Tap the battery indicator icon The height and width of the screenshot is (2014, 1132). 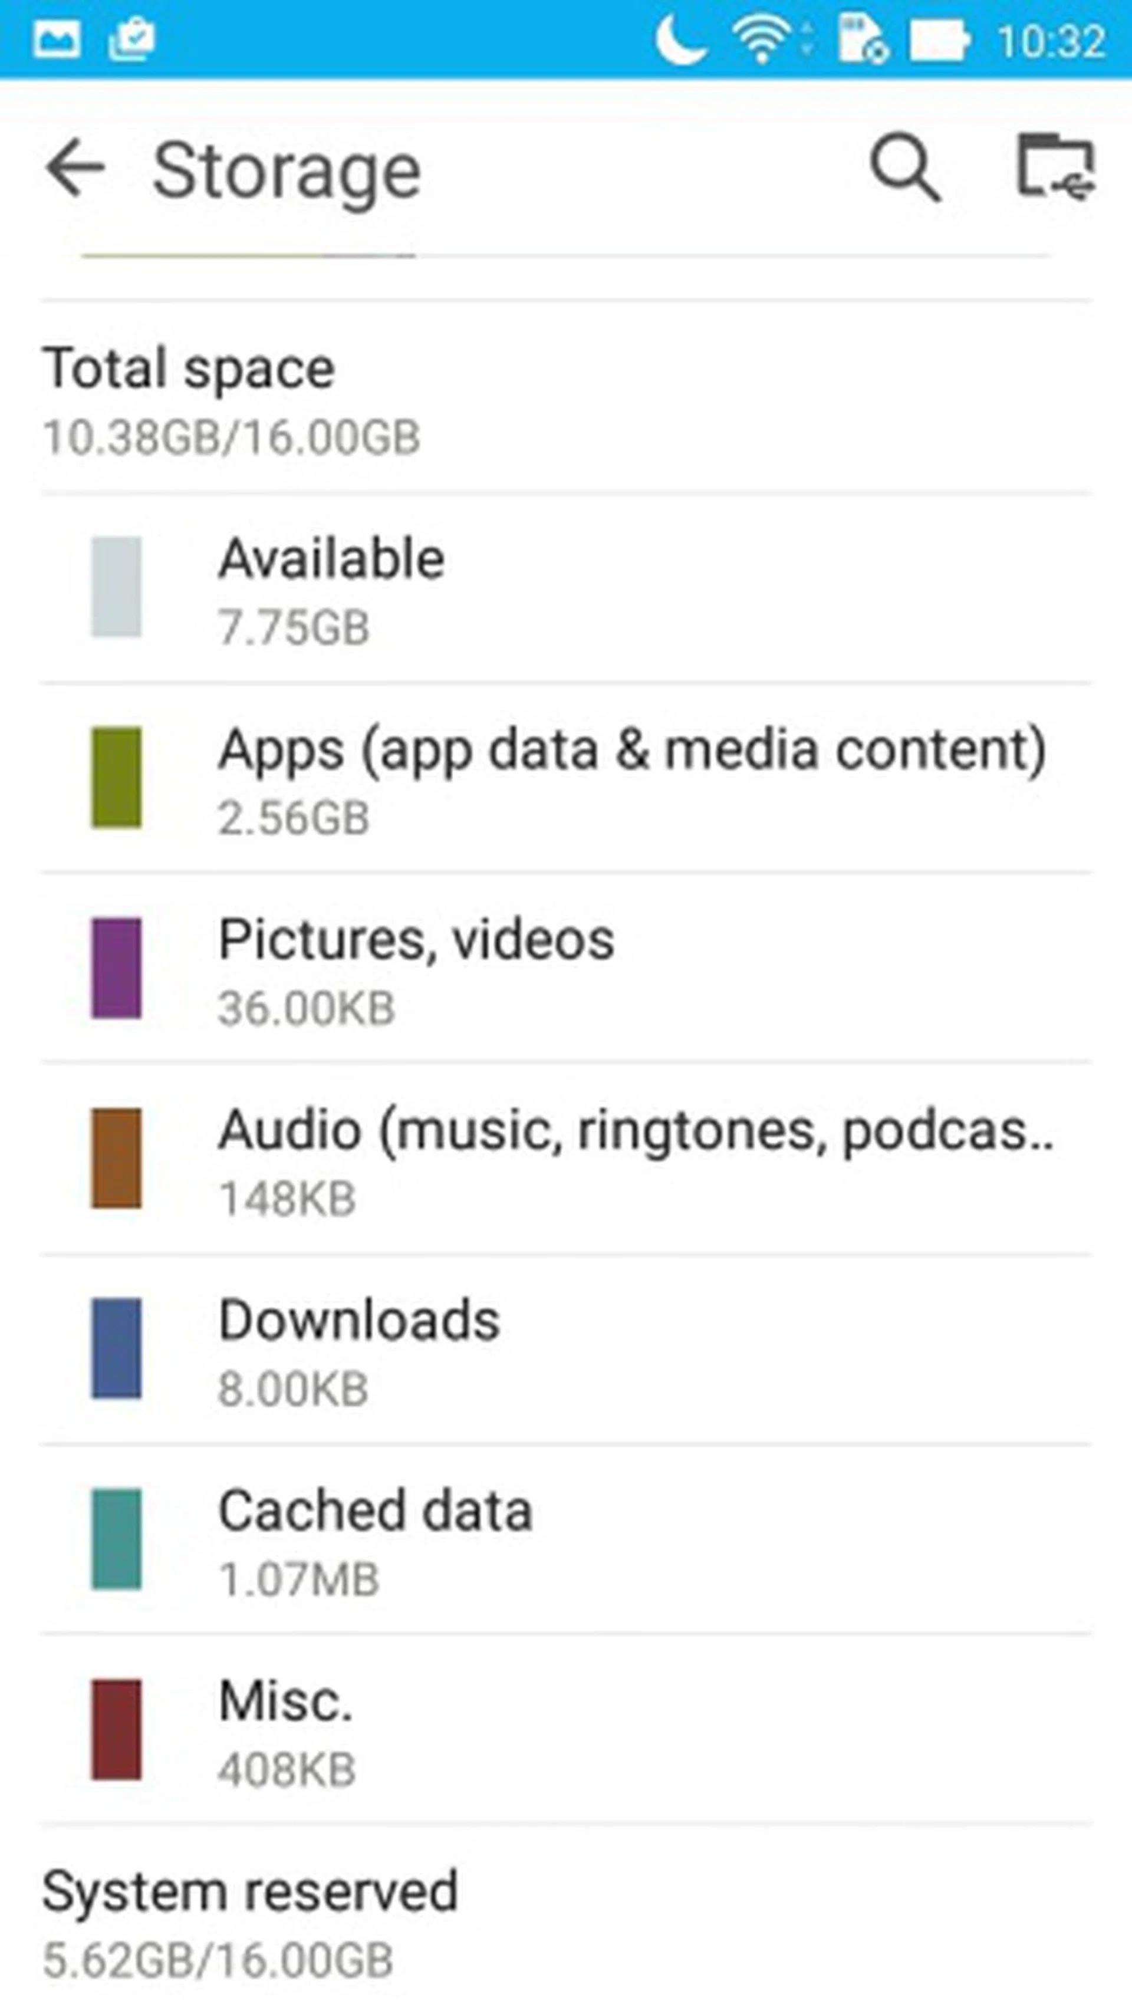click(x=939, y=39)
